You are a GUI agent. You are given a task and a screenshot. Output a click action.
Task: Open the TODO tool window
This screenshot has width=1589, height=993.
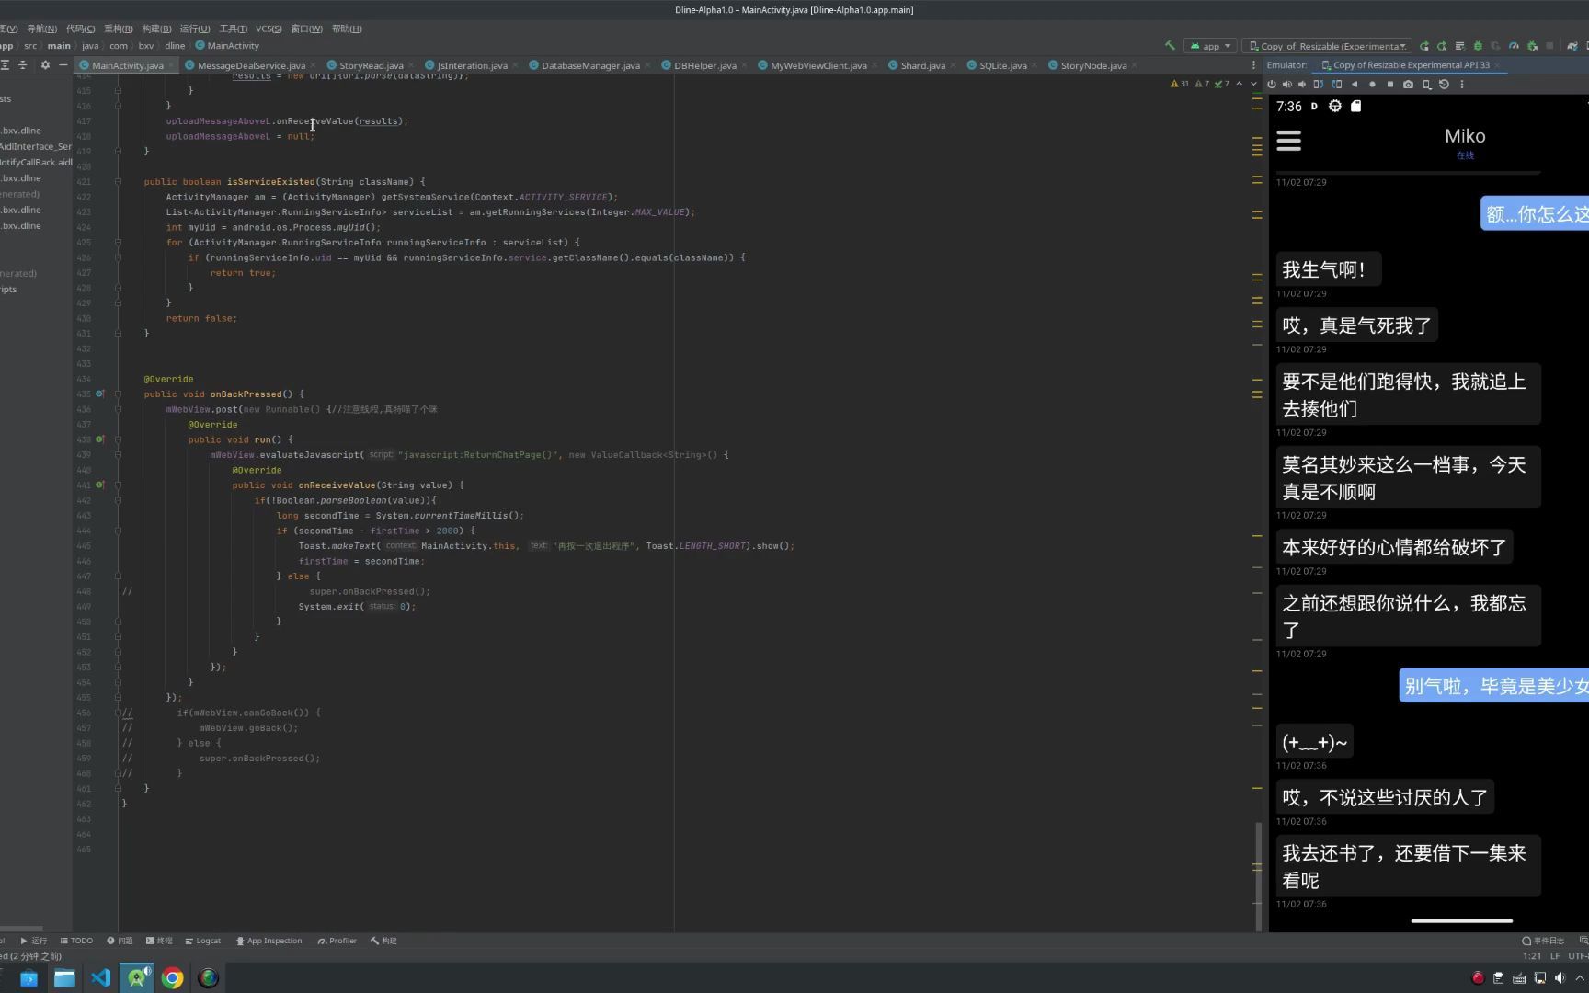click(x=76, y=941)
